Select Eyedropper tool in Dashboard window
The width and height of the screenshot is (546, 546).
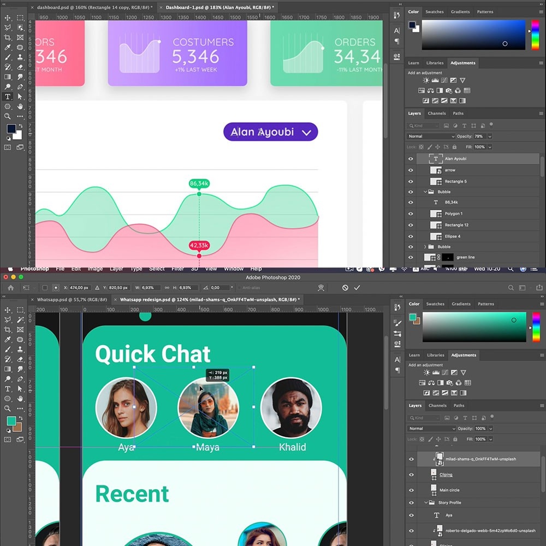point(7,48)
